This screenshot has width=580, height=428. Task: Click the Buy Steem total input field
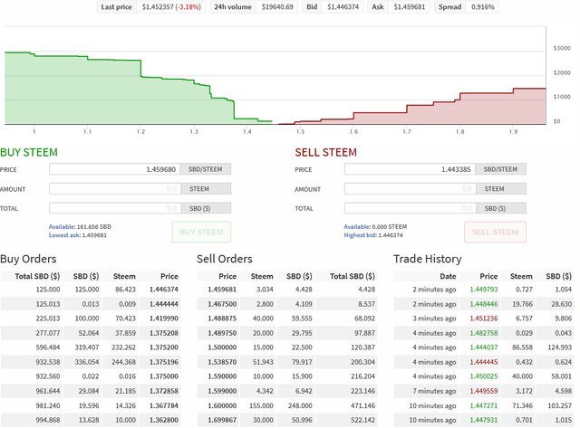(115, 208)
